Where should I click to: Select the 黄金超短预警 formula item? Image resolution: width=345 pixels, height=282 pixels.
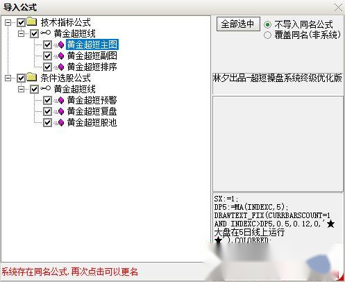coord(92,100)
